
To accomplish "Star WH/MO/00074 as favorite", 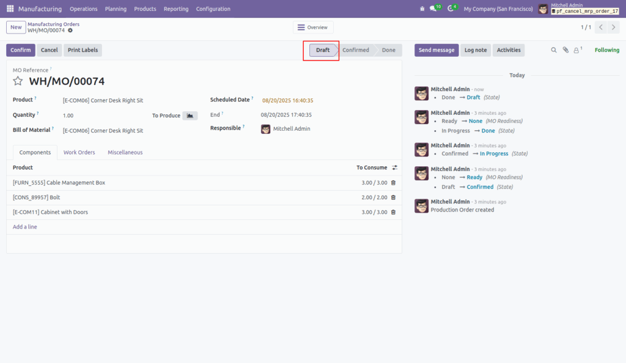I will pyautogui.click(x=18, y=81).
